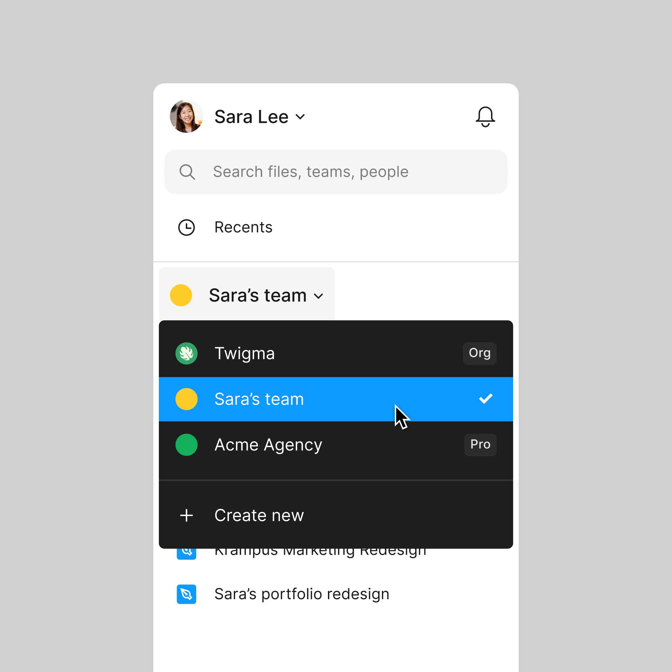Screen dimensions: 672x672
Task: Select the checkmark on Sara's team
Action: coord(486,398)
